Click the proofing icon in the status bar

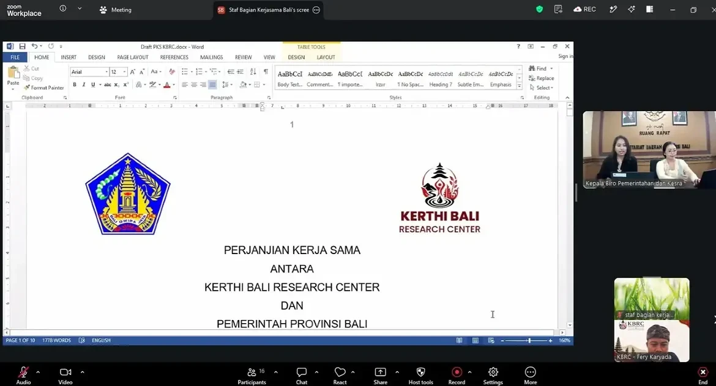click(82, 340)
